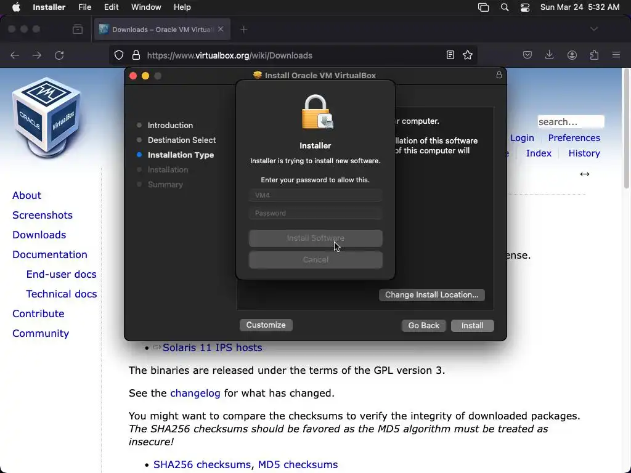Open the Preferences link
Viewport: 631px width, 473px height.
coord(574,138)
